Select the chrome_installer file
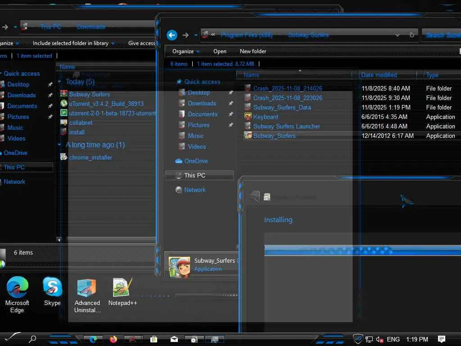 coord(86,157)
